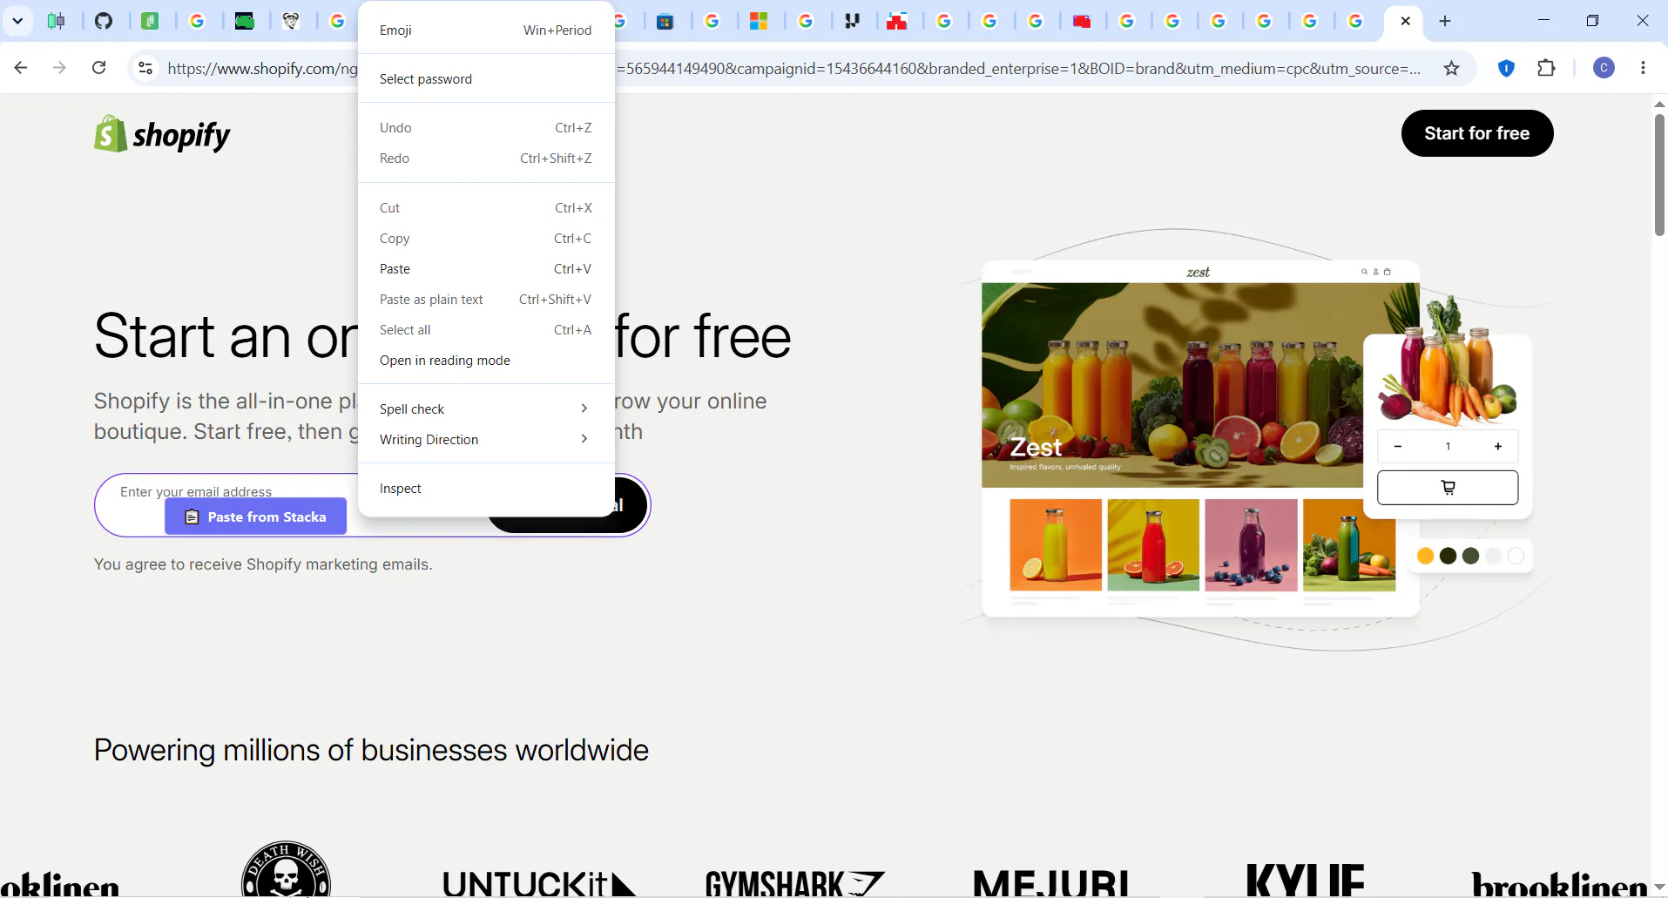Open Chrome's three-dot menu
Viewport: 1668px width, 898px height.
(x=1643, y=68)
